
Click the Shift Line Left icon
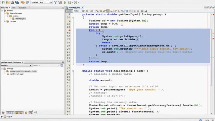point(127,11)
